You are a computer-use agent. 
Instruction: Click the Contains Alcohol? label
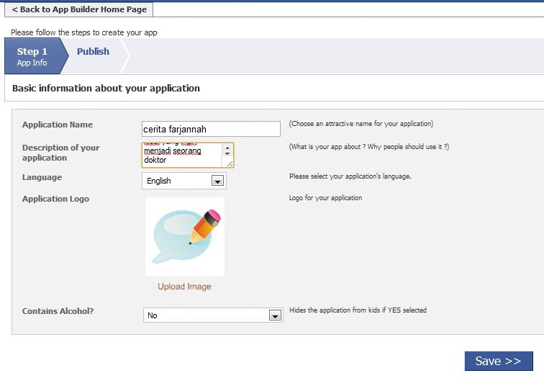click(58, 311)
